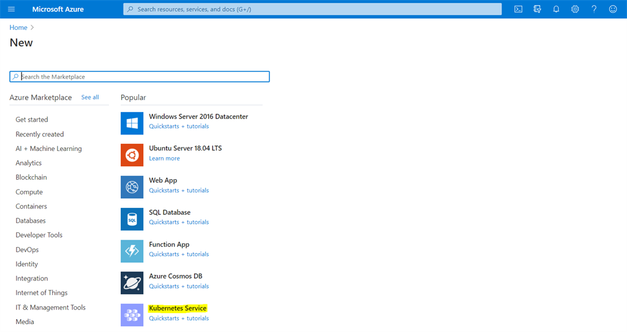Click the Ubuntu Server icon
This screenshot has width=627, height=332.
pyautogui.click(x=132, y=155)
